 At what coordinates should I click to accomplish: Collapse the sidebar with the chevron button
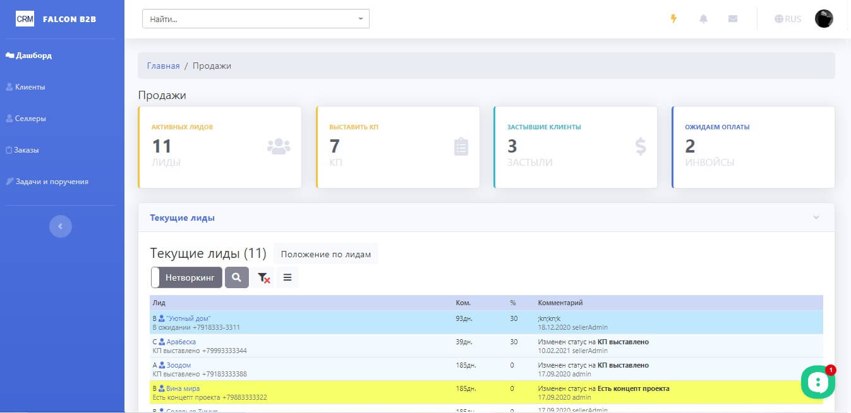(61, 226)
